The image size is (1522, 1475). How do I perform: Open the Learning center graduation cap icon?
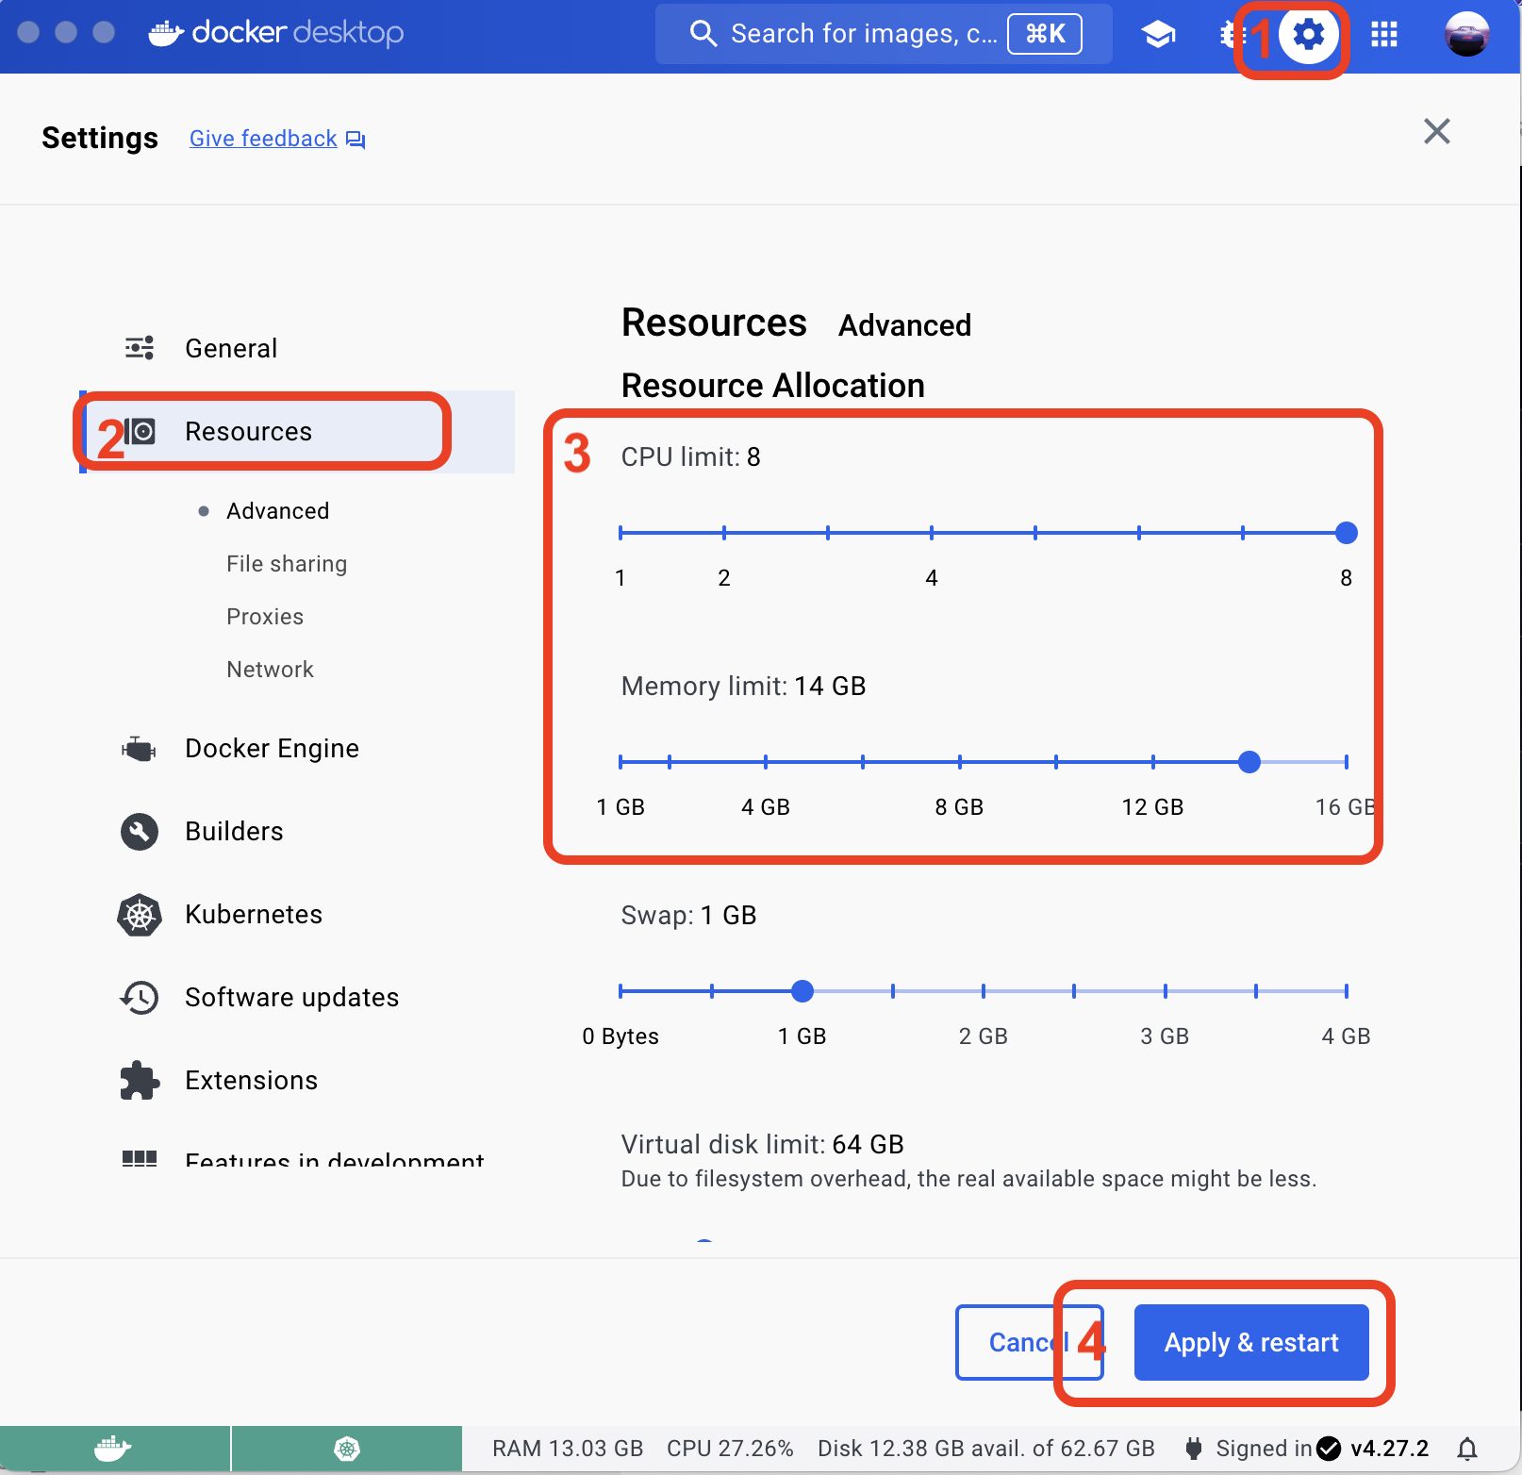pos(1158,35)
